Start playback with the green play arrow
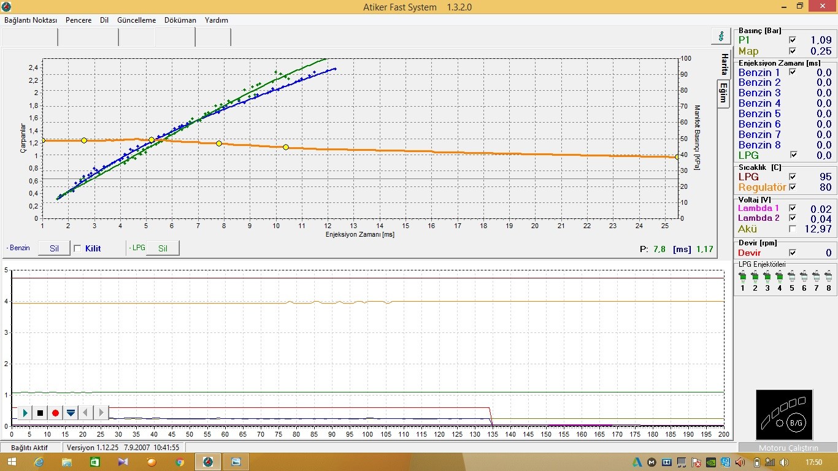 pyautogui.click(x=25, y=413)
